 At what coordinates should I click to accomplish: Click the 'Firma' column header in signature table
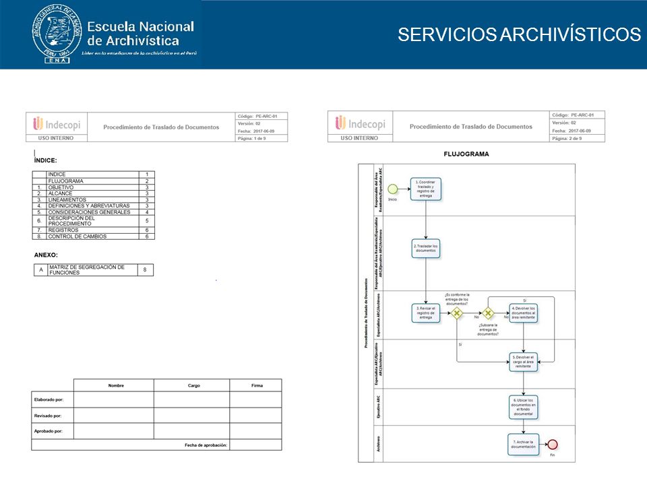(257, 385)
